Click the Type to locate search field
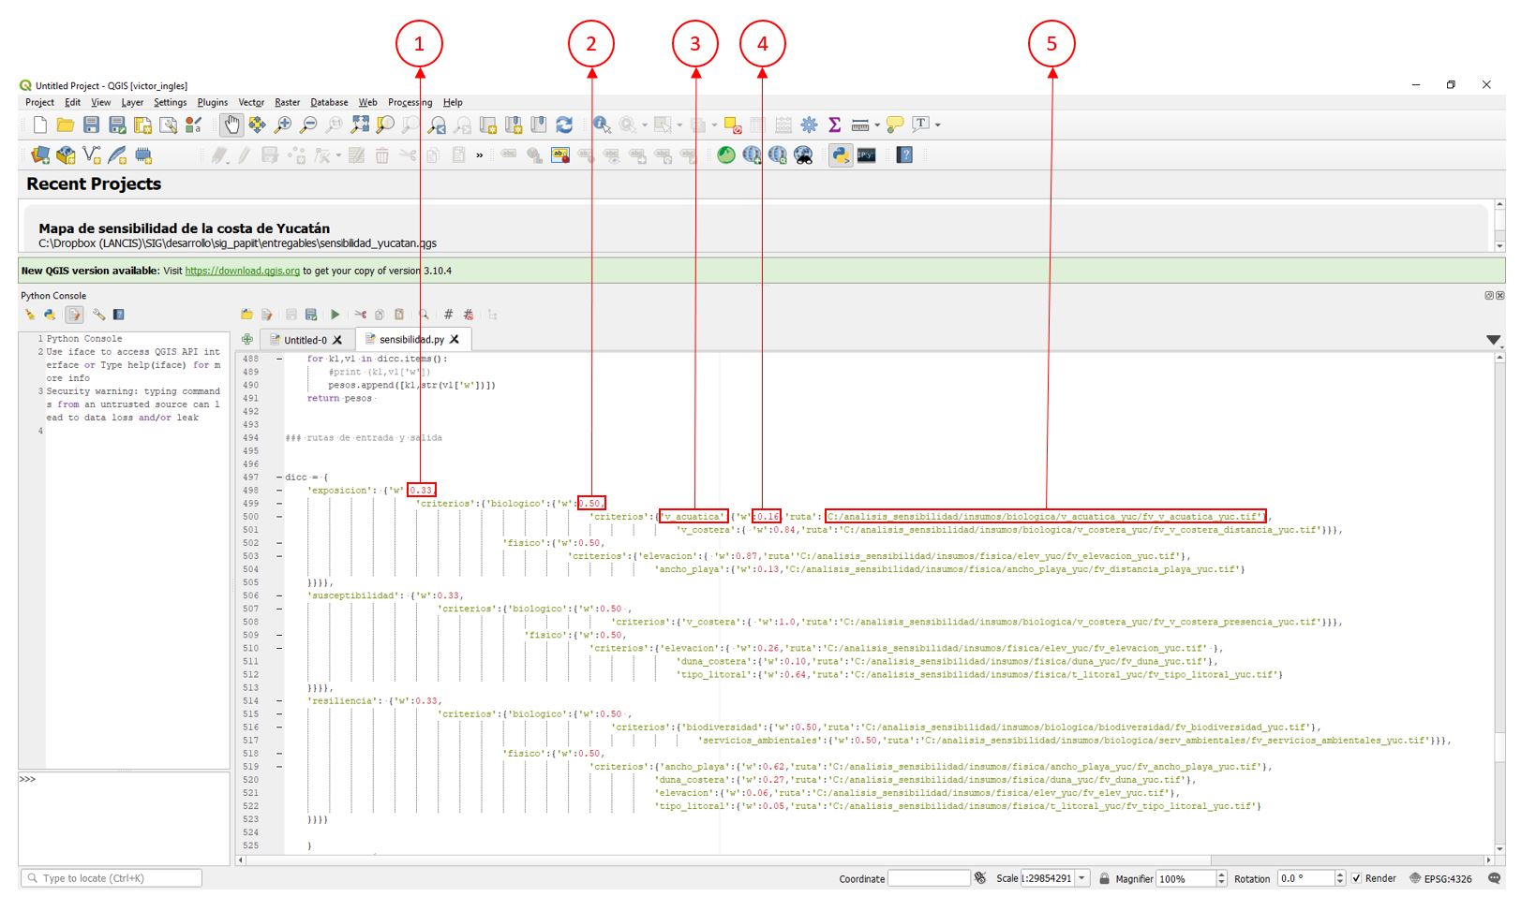The width and height of the screenshot is (1536, 911). (112, 878)
